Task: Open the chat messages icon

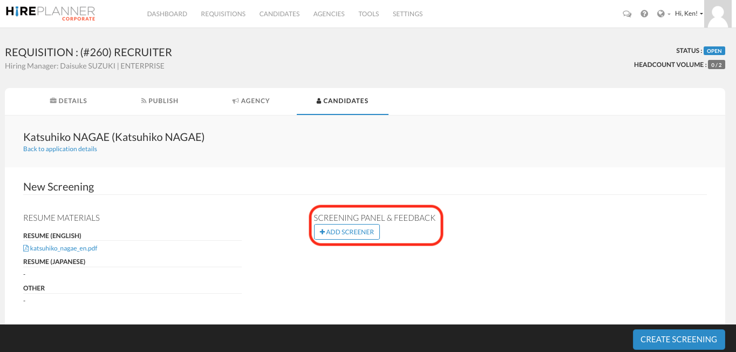Action: tap(626, 14)
